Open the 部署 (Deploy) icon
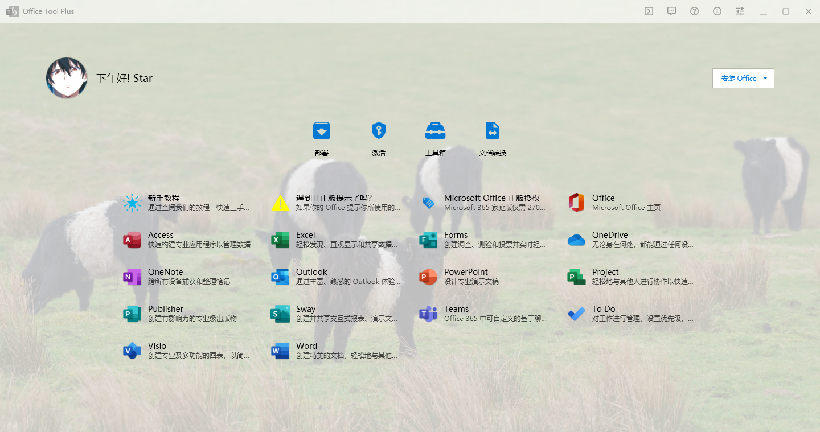Viewport: 820px width, 432px height. pos(321,131)
